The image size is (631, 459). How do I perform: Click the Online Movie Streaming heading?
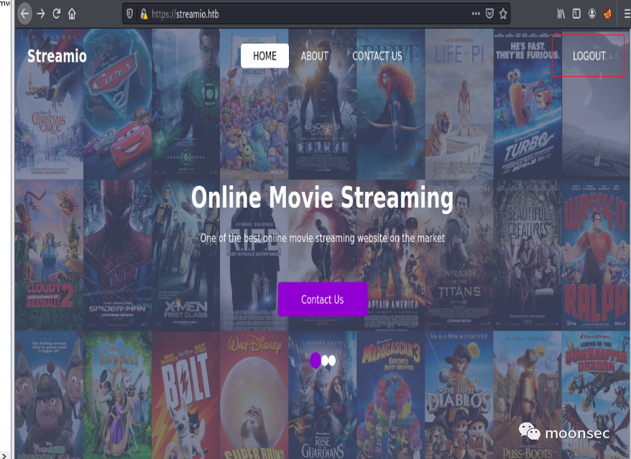tap(323, 198)
